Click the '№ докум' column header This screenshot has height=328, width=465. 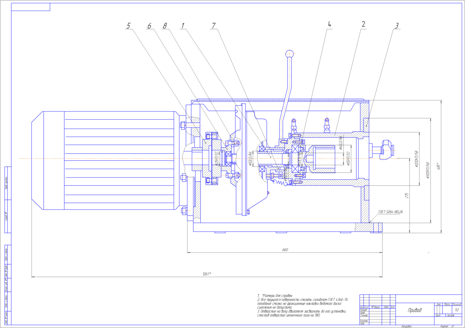(x=375, y=307)
